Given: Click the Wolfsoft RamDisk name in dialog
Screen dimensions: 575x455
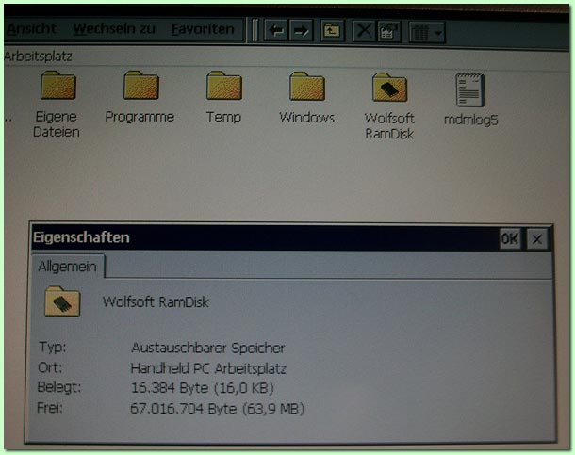Looking at the screenshot, I should coord(156,302).
